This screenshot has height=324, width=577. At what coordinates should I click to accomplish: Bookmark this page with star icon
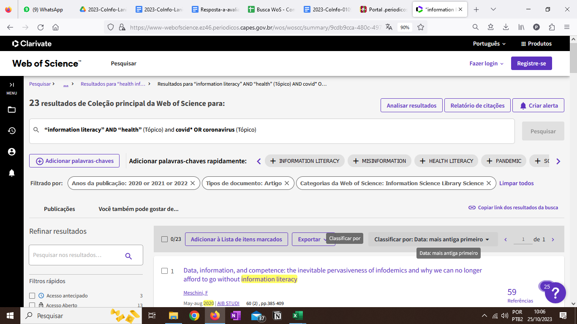421,27
